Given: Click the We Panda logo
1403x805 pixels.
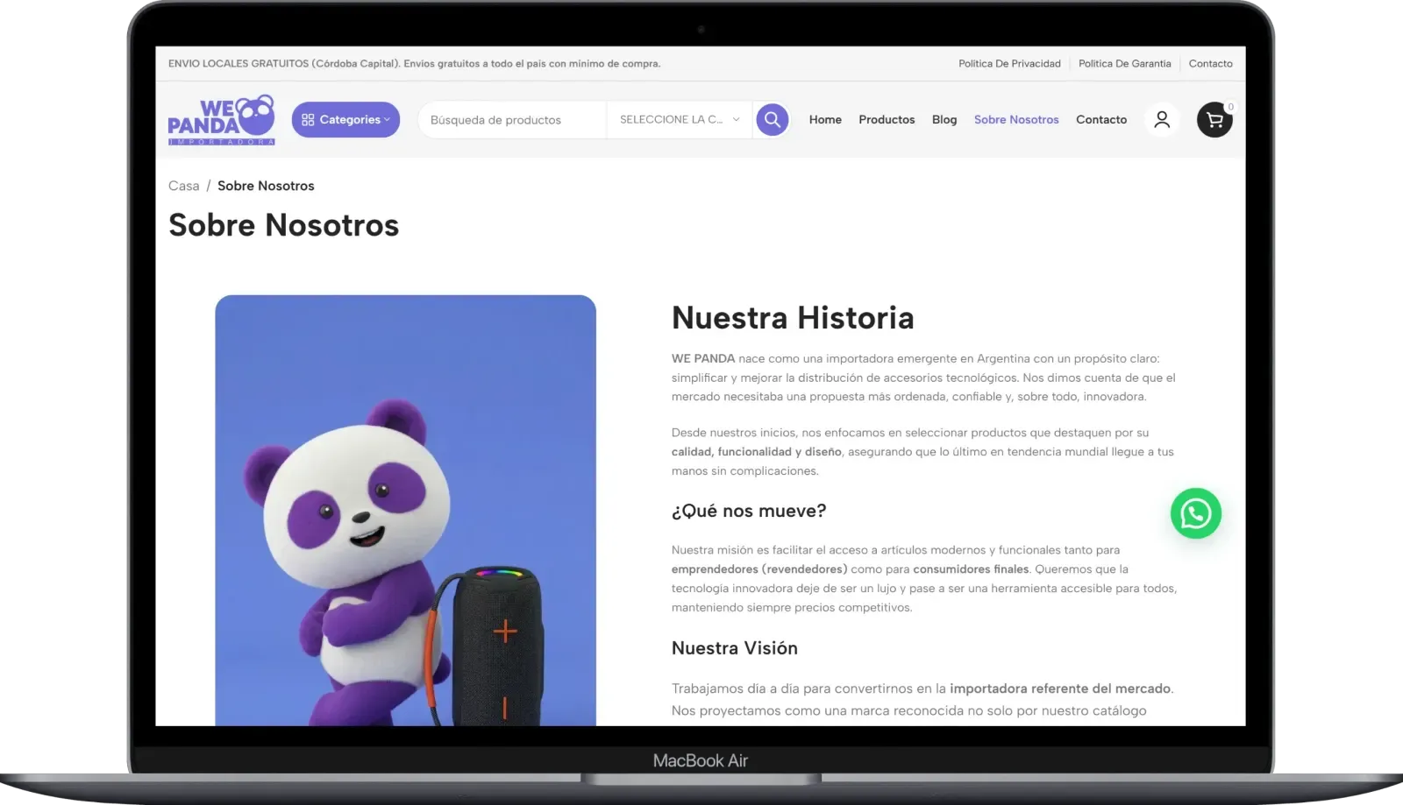Looking at the screenshot, I should pyautogui.click(x=221, y=120).
